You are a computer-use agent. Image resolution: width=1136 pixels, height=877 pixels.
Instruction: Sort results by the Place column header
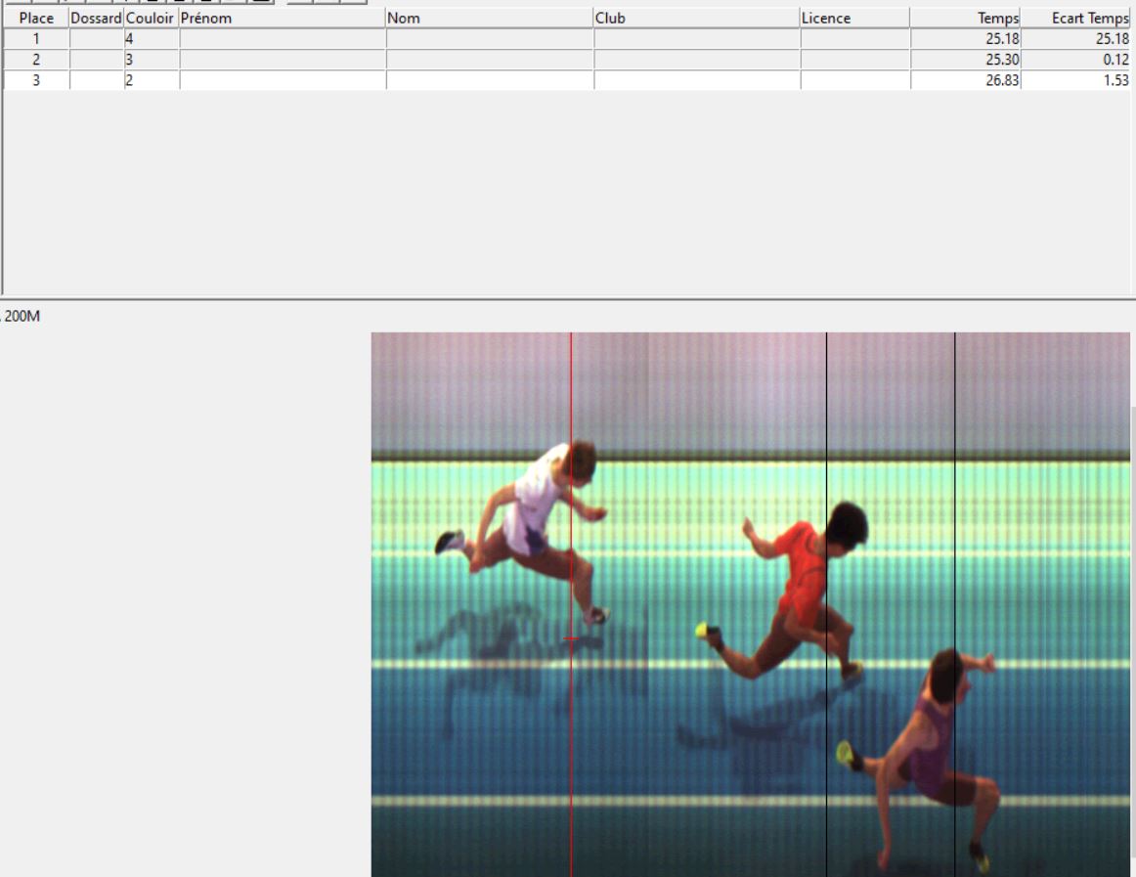35,19
